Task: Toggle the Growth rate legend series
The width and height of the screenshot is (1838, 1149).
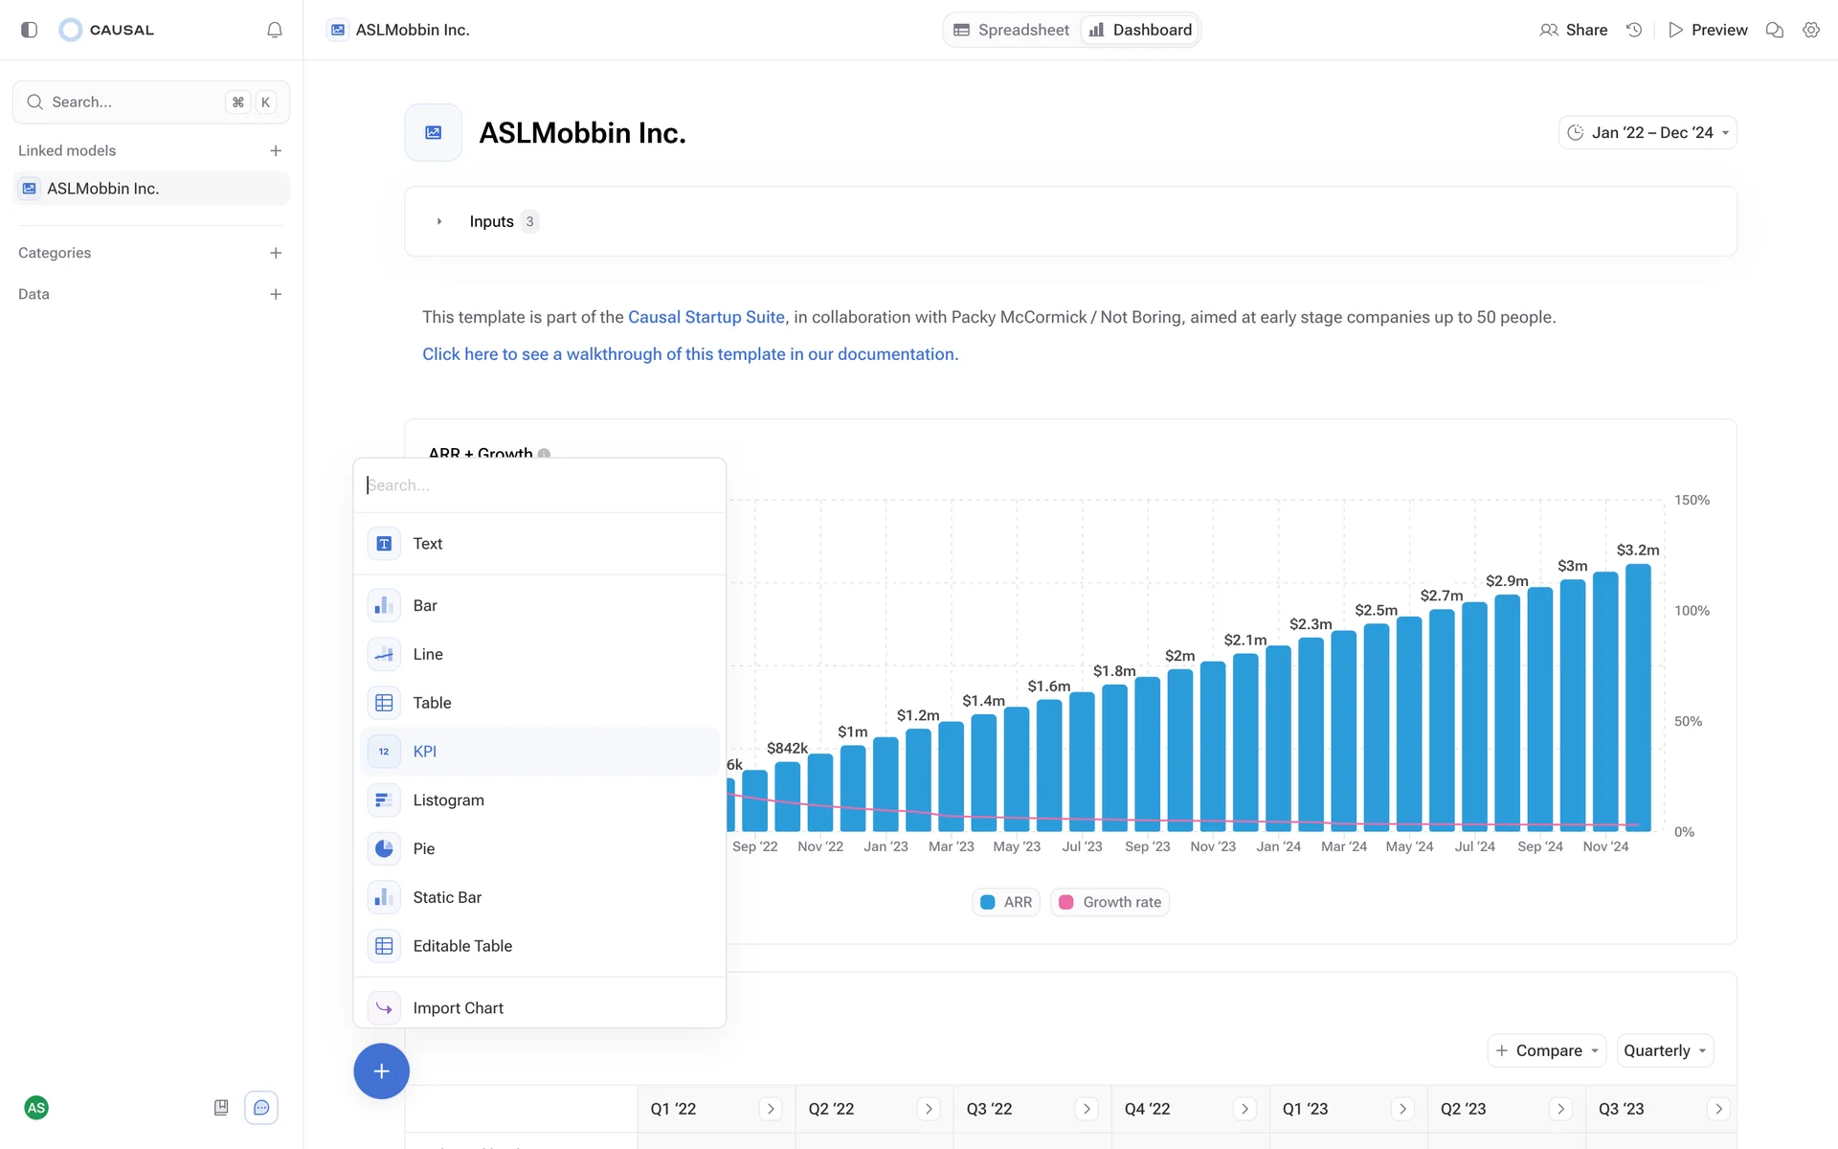Action: coord(1110,902)
